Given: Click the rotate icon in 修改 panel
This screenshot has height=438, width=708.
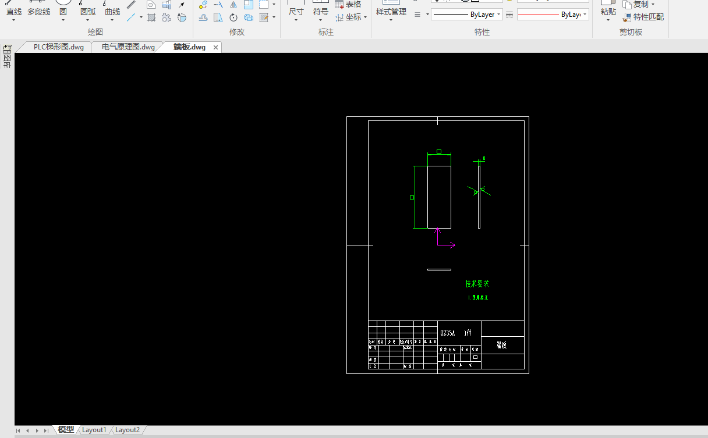Looking at the screenshot, I should coord(233,17).
